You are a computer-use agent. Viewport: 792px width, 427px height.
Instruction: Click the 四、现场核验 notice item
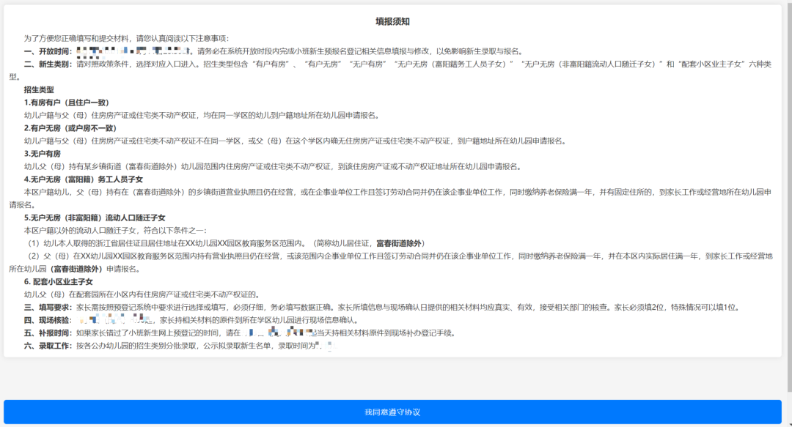point(45,320)
